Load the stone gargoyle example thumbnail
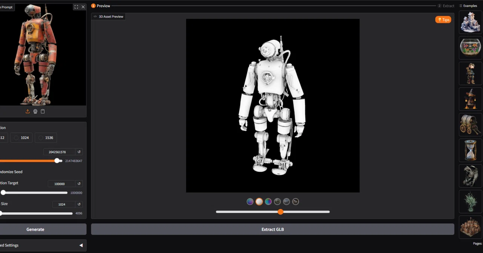The height and width of the screenshot is (253, 483). (x=470, y=176)
